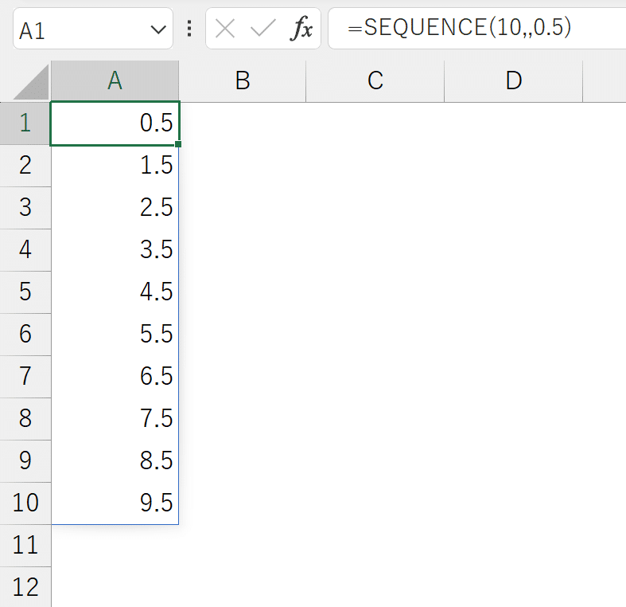Viewport: 626px width, 607px height.
Task: Select row 3 header
Action: tap(25, 208)
